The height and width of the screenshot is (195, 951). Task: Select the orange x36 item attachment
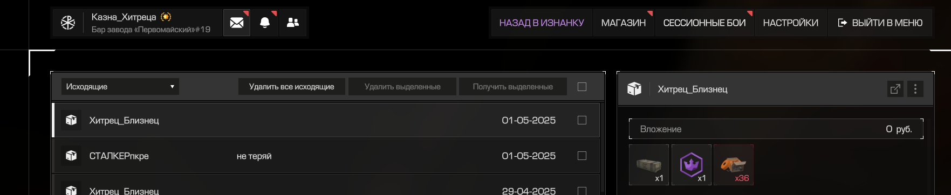pyautogui.click(x=734, y=165)
